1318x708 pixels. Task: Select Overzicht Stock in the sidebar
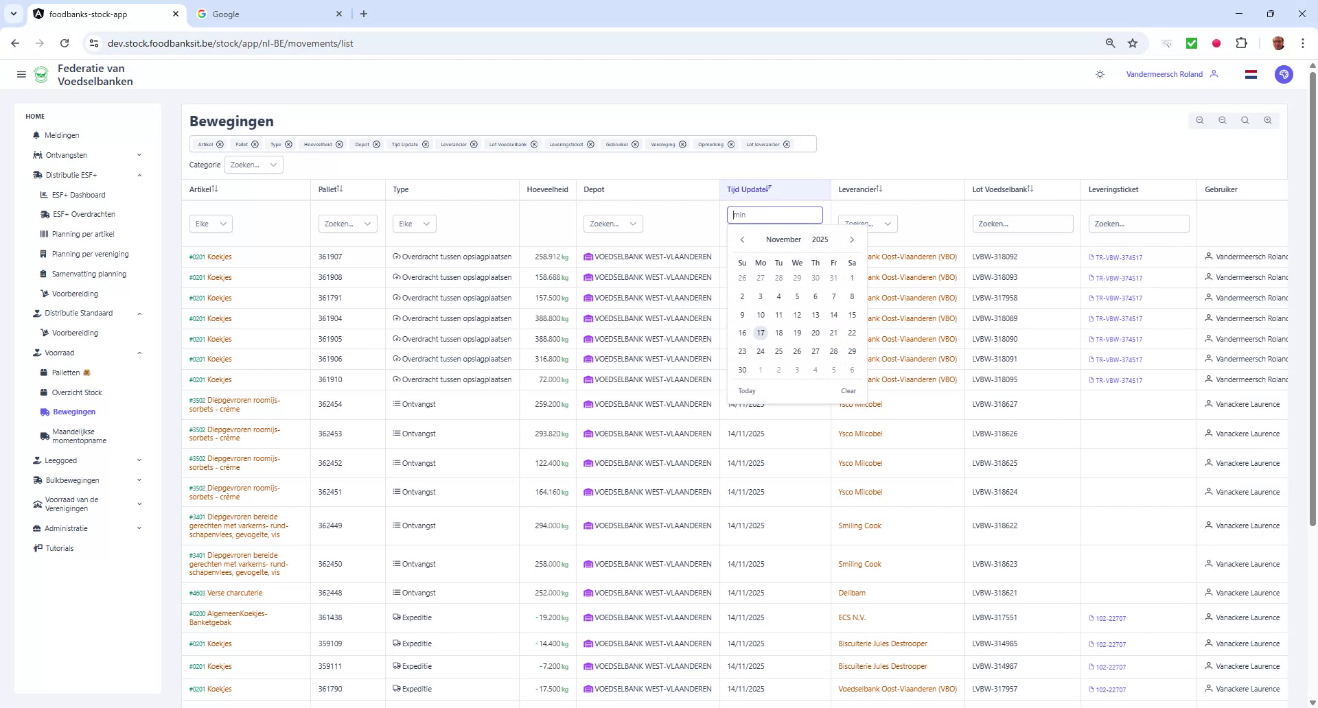click(x=78, y=392)
